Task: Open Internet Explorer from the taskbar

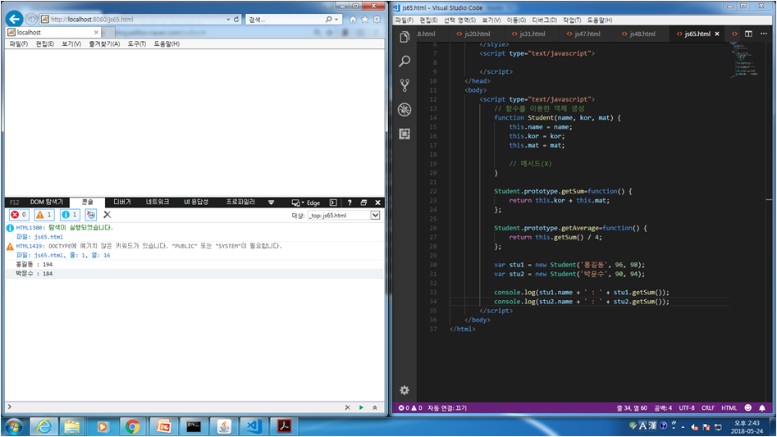Action: [x=44, y=426]
